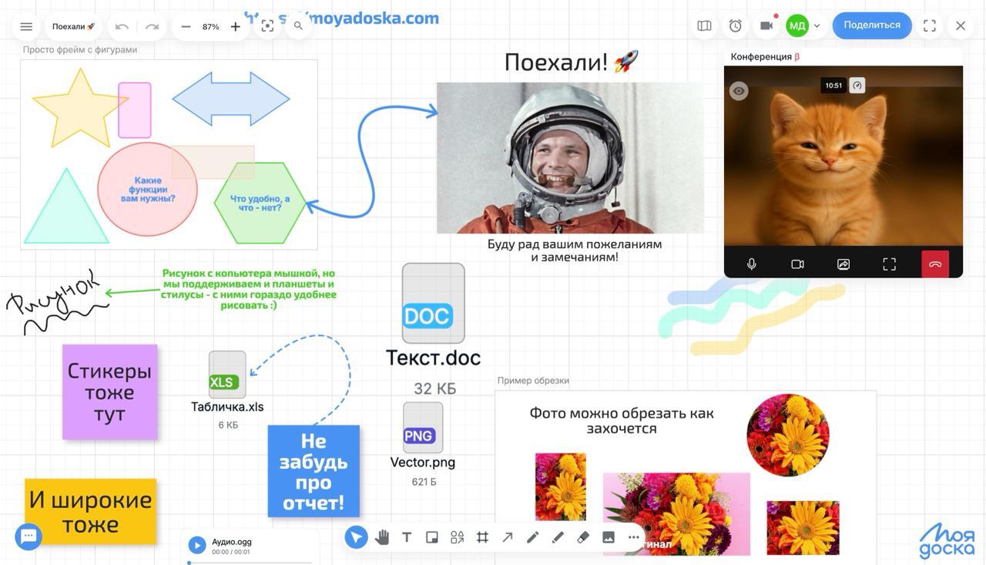Screen dimensions: 986x565
Task: Click the Поделиться share button
Action: pos(871,25)
